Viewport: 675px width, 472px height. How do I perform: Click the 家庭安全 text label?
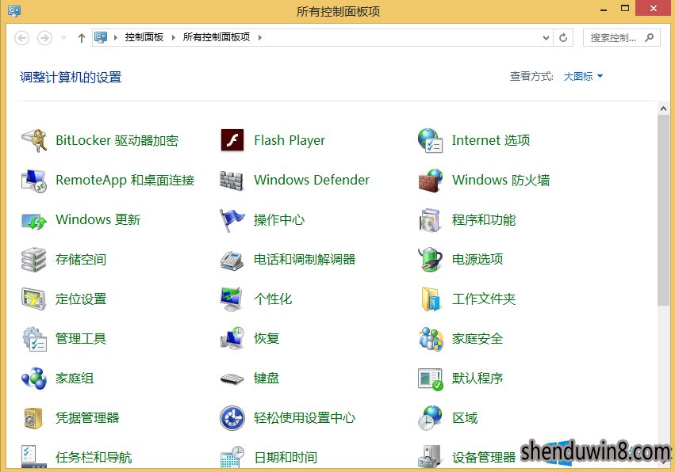coord(477,339)
